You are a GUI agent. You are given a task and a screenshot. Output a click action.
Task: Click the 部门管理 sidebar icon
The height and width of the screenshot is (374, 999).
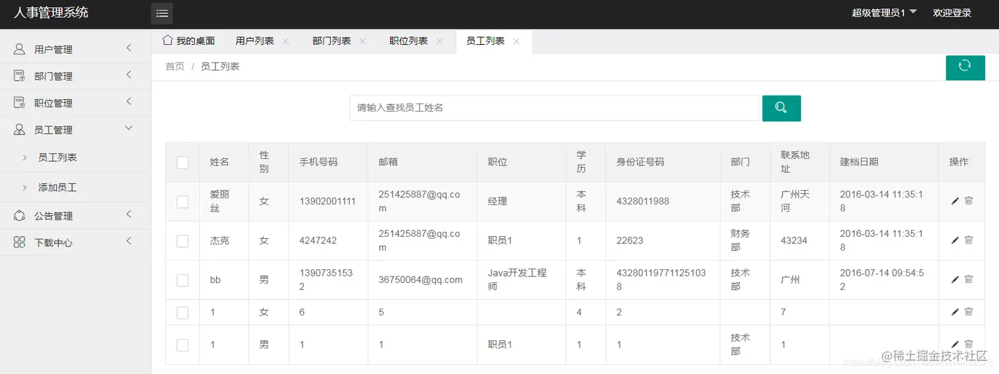[19, 76]
